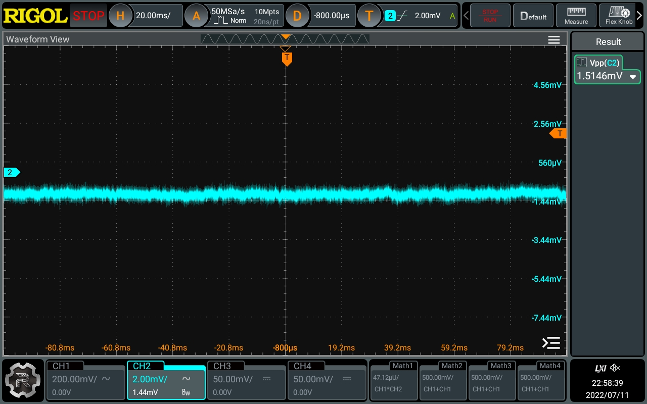Collapse the toolbar with the left chevron

[x=466, y=15]
